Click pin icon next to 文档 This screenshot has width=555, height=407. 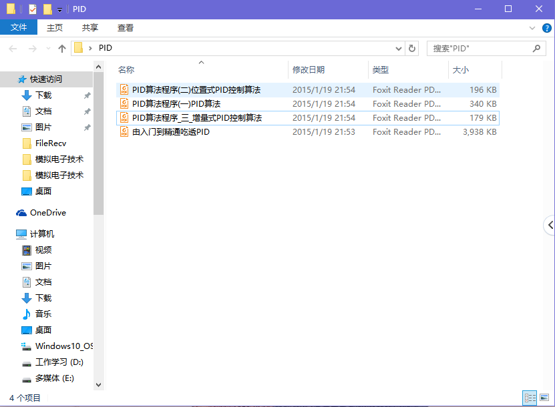pos(87,111)
